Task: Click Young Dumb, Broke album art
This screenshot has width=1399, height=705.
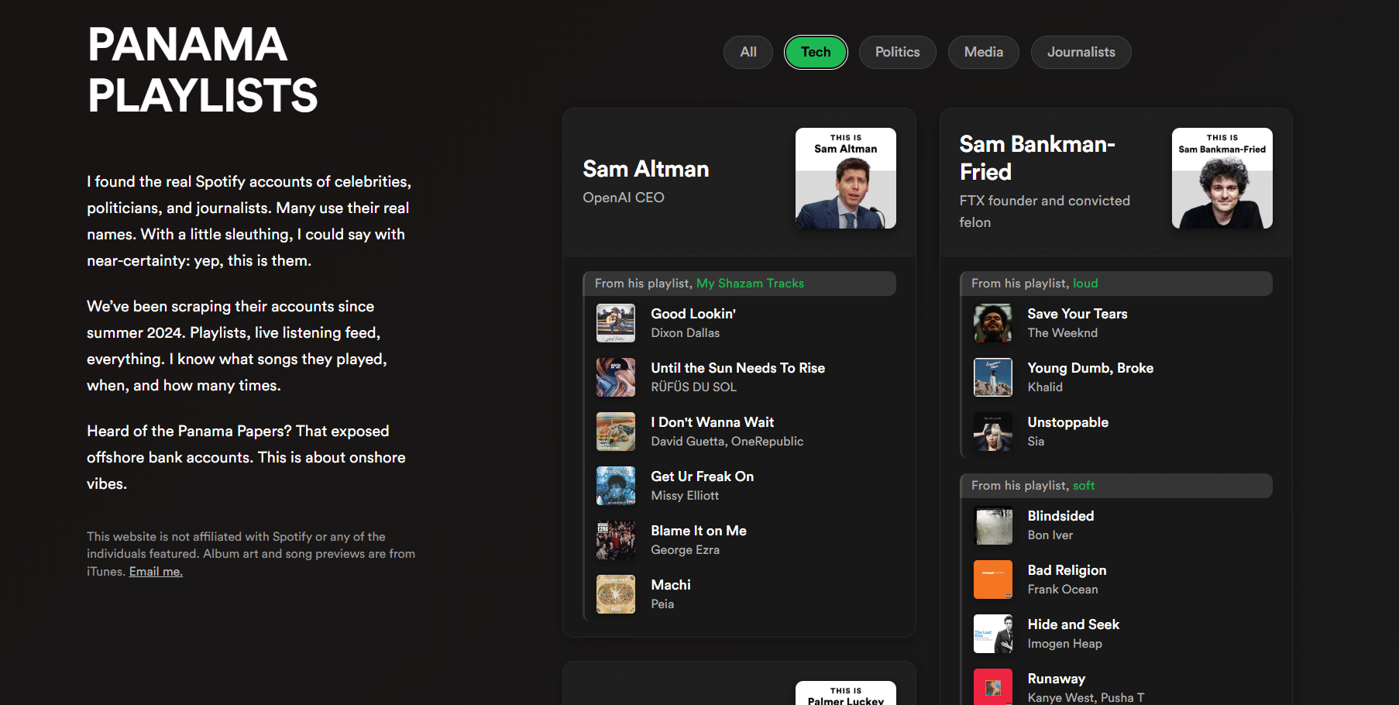Action: tap(993, 377)
